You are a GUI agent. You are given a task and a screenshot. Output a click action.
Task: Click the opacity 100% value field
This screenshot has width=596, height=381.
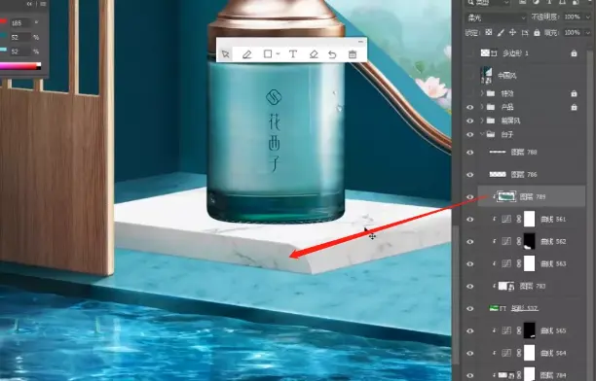pyautogui.click(x=573, y=17)
